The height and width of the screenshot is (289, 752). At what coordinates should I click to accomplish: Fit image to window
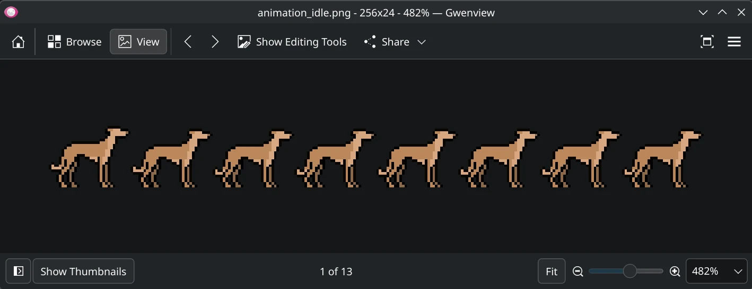click(552, 271)
